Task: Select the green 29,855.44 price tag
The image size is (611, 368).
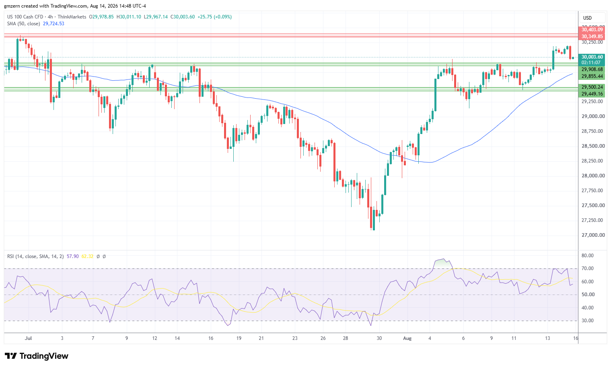Action: pos(592,76)
